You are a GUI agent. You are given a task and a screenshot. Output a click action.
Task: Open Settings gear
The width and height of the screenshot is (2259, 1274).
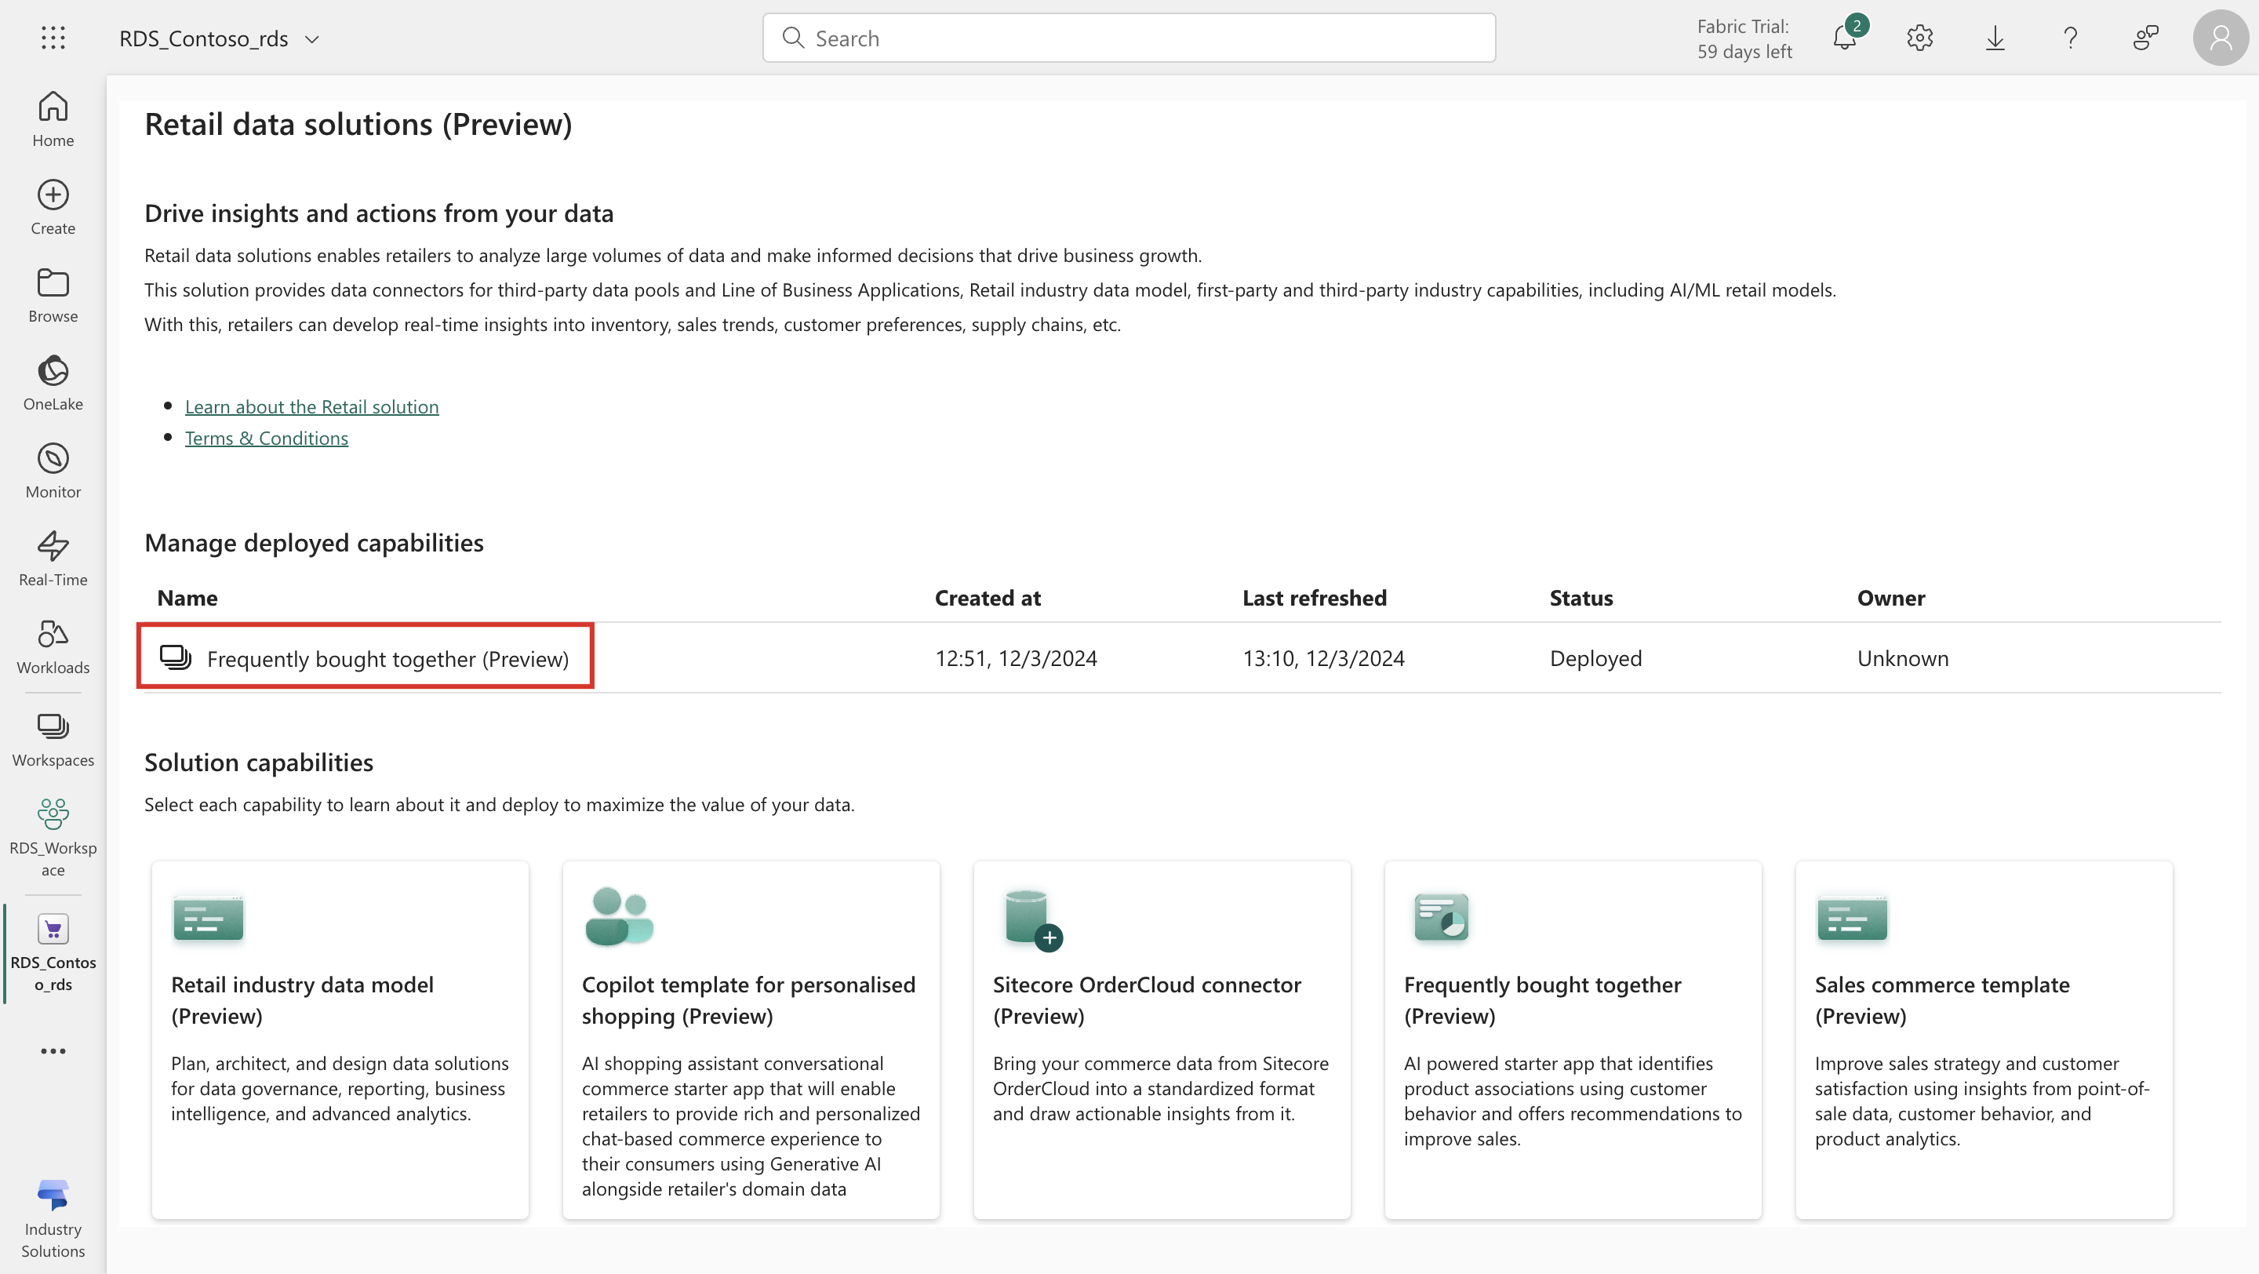(x=1919, y=38)
